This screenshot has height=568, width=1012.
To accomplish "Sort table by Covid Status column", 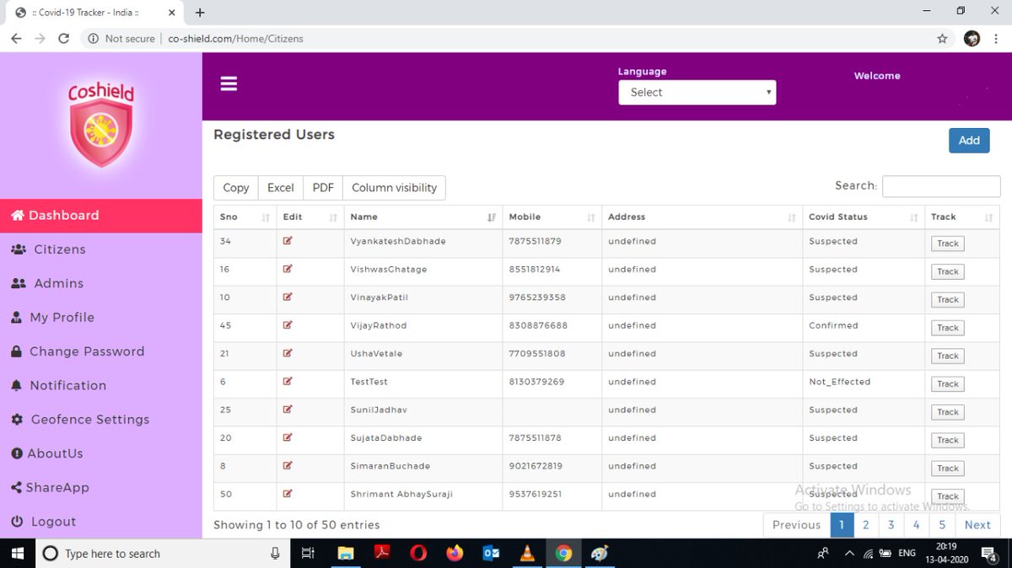I will [x=864, y=217].
